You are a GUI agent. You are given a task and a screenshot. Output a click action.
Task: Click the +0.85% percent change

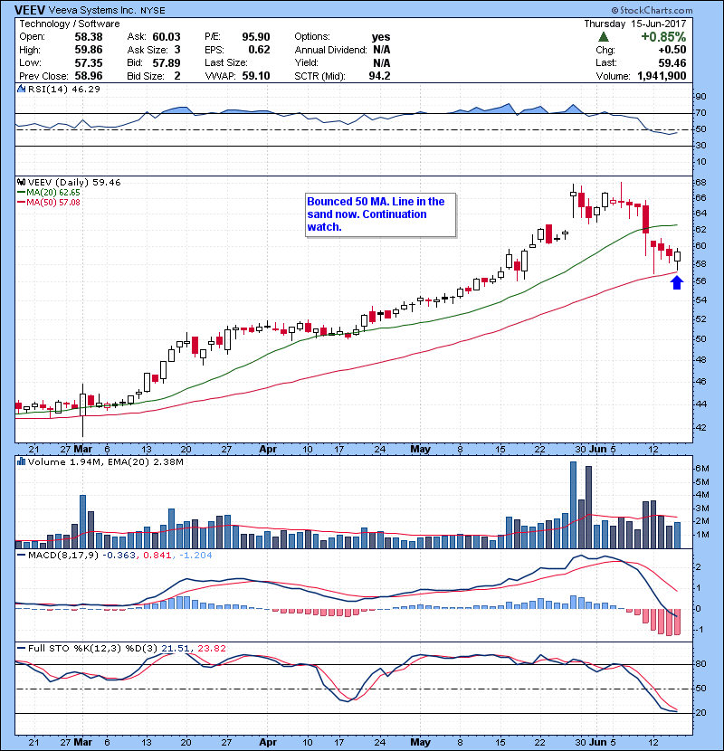[663, 37]
